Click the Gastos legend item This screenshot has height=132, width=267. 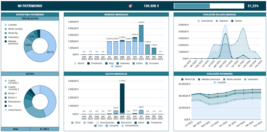point(236,21)
